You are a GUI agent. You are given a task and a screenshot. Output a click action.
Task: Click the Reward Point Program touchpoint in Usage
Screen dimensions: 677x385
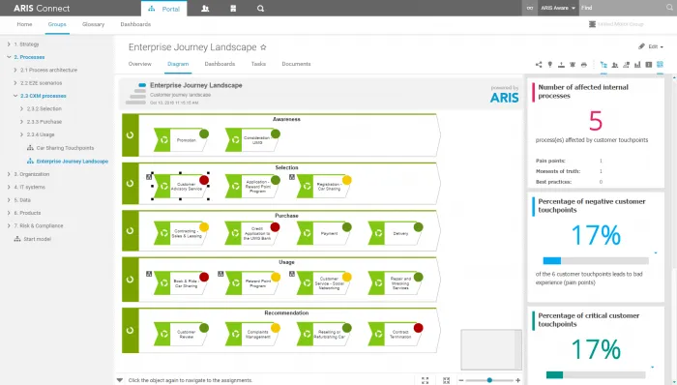(252, 283)
